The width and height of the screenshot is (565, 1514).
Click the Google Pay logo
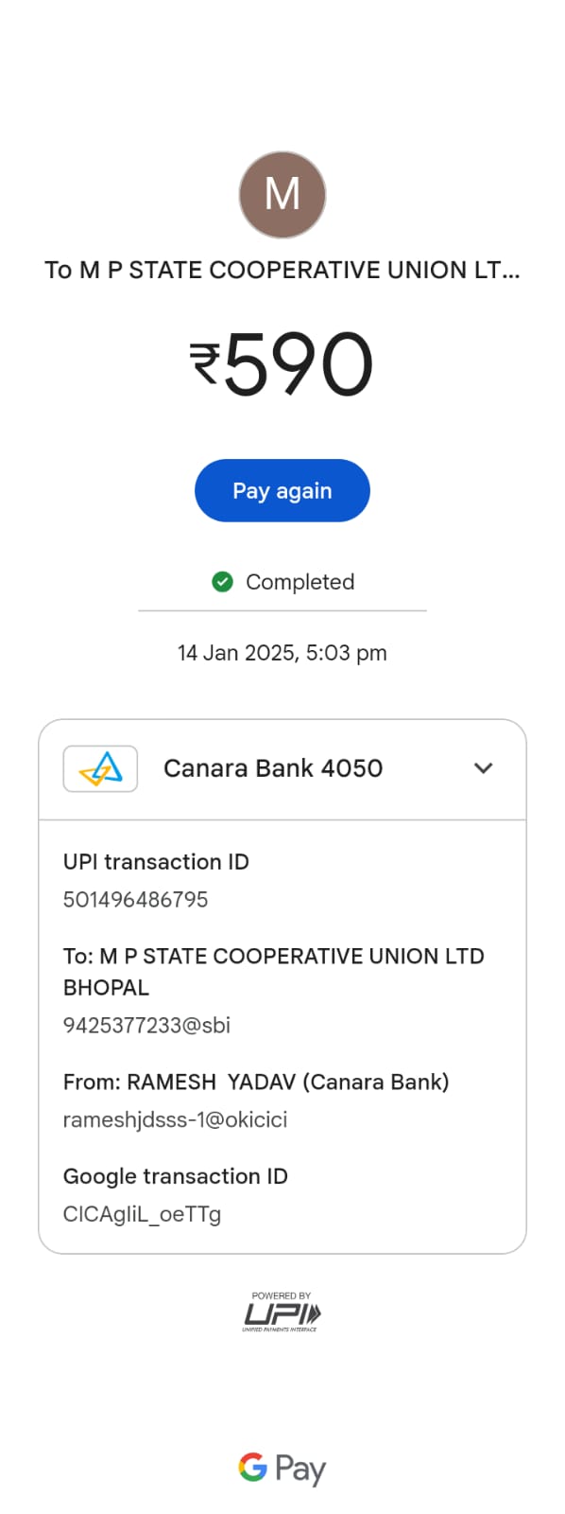pos(282,1469)
